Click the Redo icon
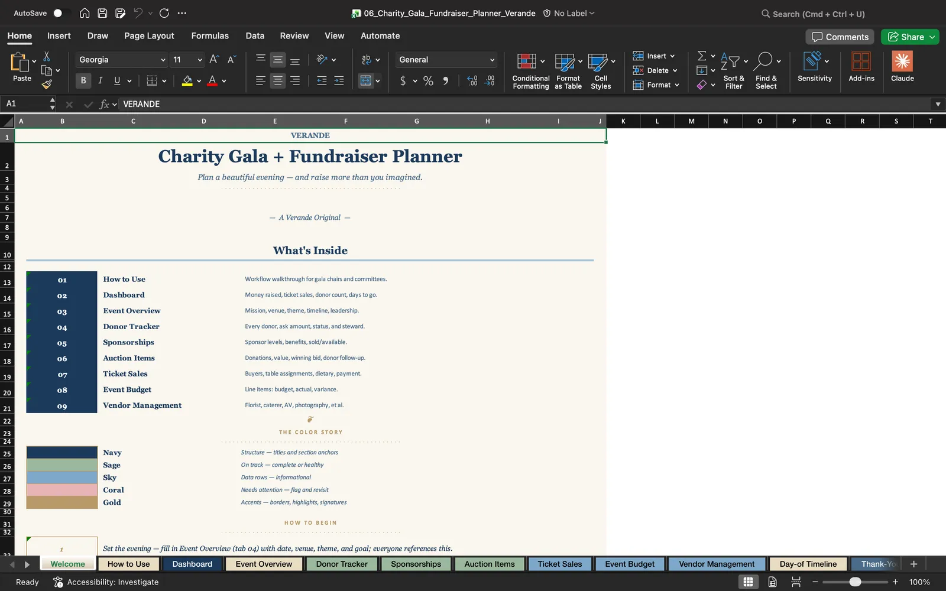 164,13
